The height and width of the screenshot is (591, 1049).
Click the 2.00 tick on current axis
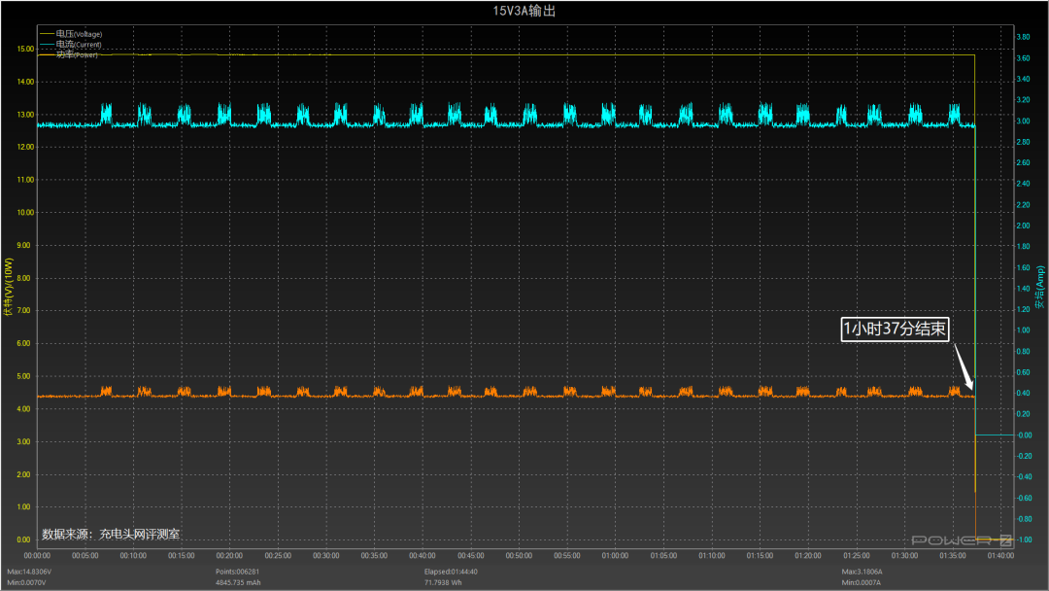click(x=1024, y=226)
